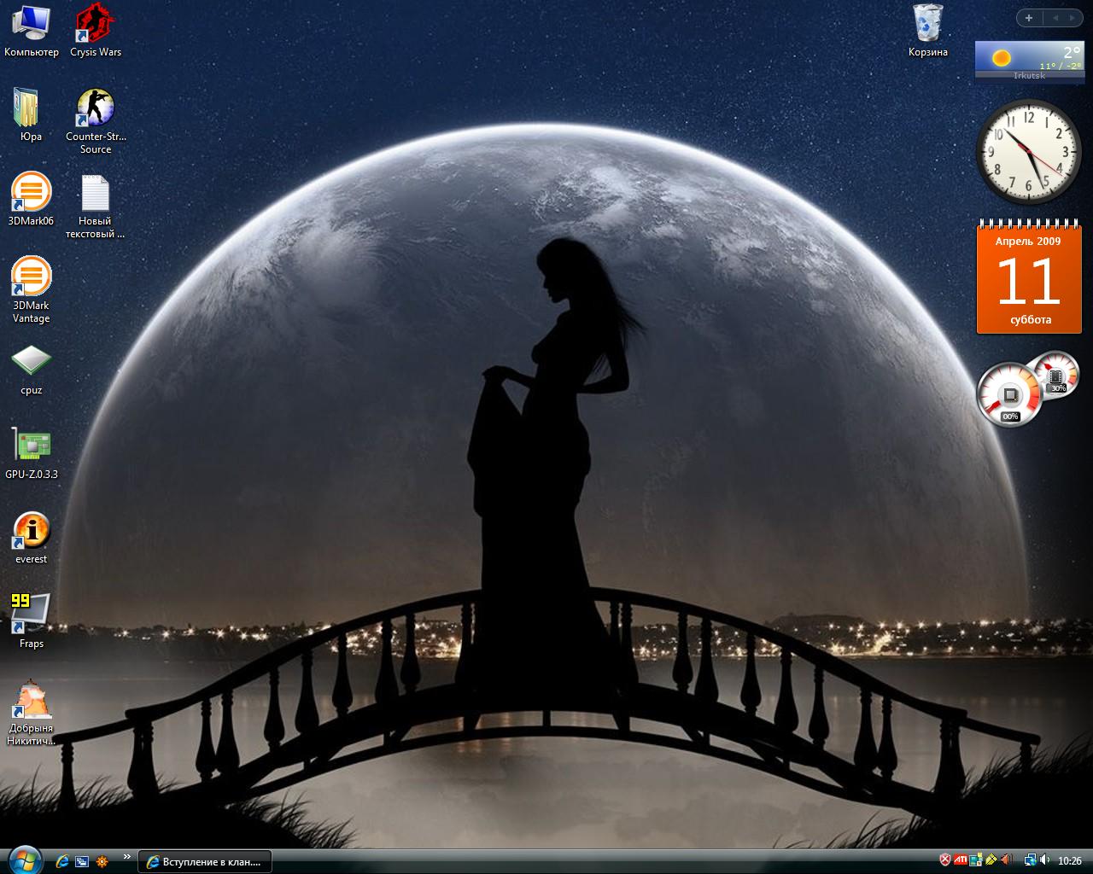Viewport: 1093px width, 874px height.
Task: Go to the previous sidebar gadgets page
Action: click(x=1055, y=18)
